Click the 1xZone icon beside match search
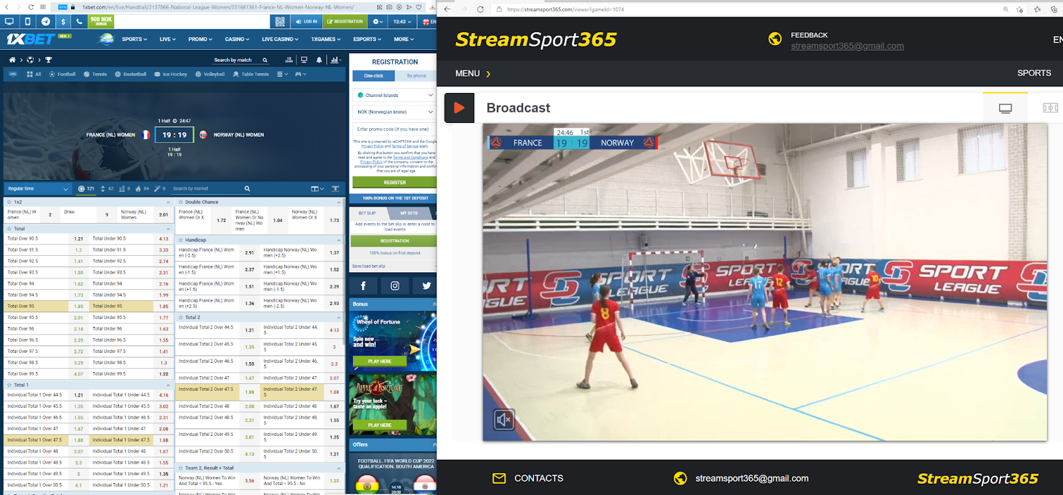This screenshot has width=1063, height=495. [289, 60]
